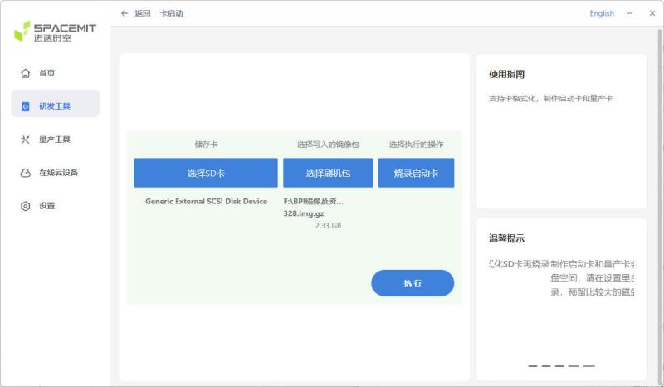Click the 328.img.gz file name
Image resolution: width=664 pixels, height=387 pixels.
[x=304, y=213]
